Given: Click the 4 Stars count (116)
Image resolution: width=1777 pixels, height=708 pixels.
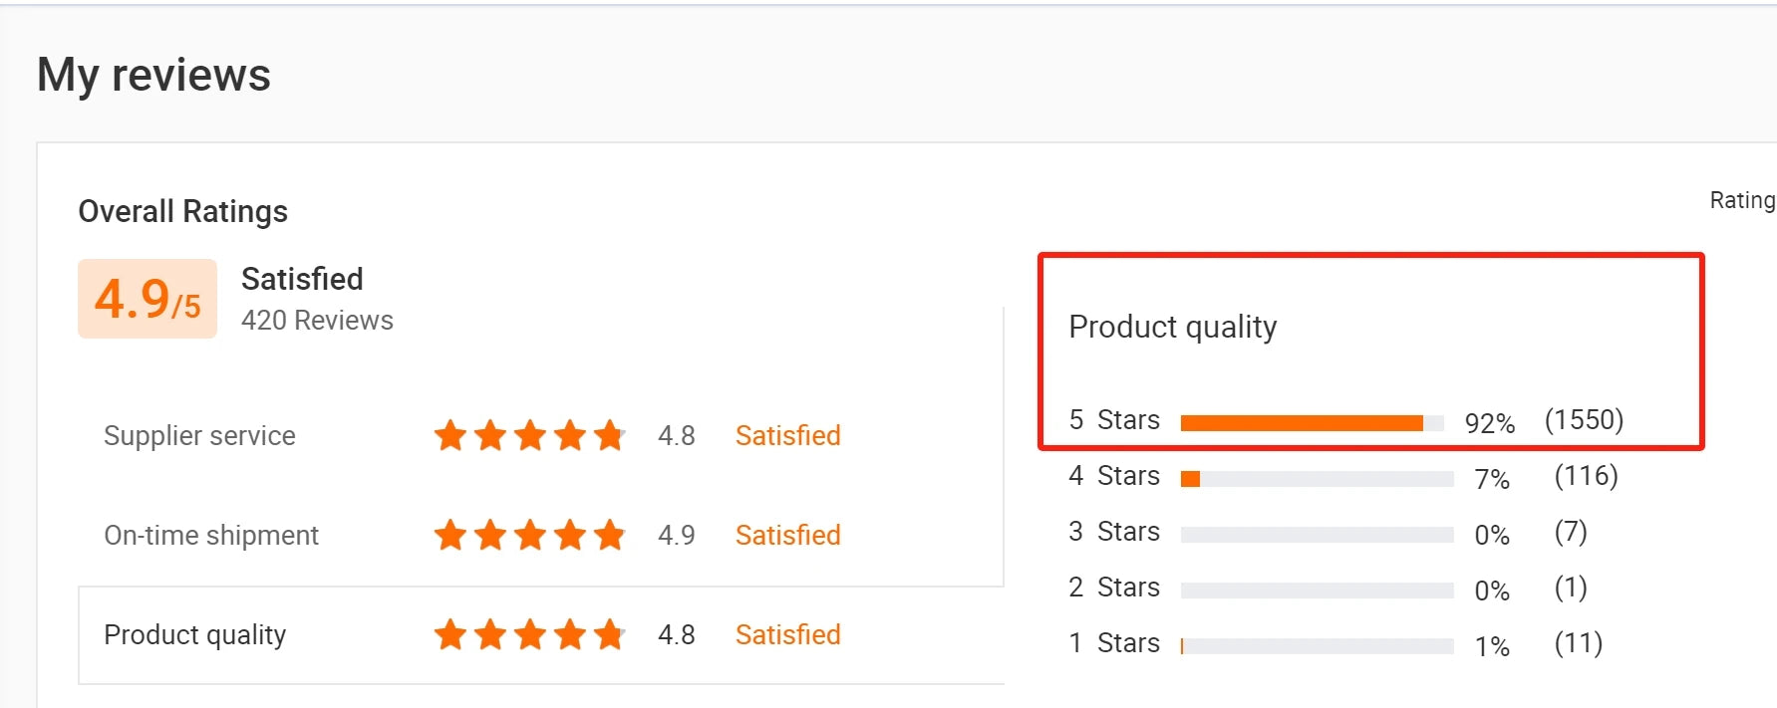Looking at the screenshot, I should [x=1586, y=476].
